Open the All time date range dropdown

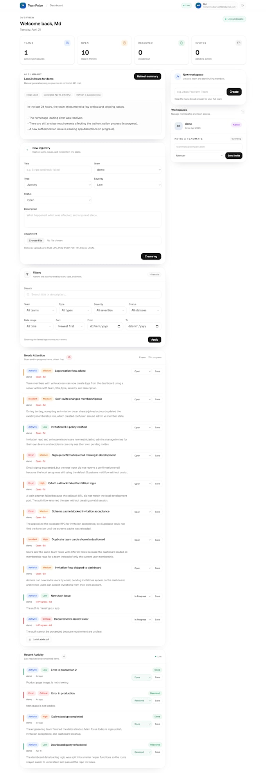[x=38, y=326]
